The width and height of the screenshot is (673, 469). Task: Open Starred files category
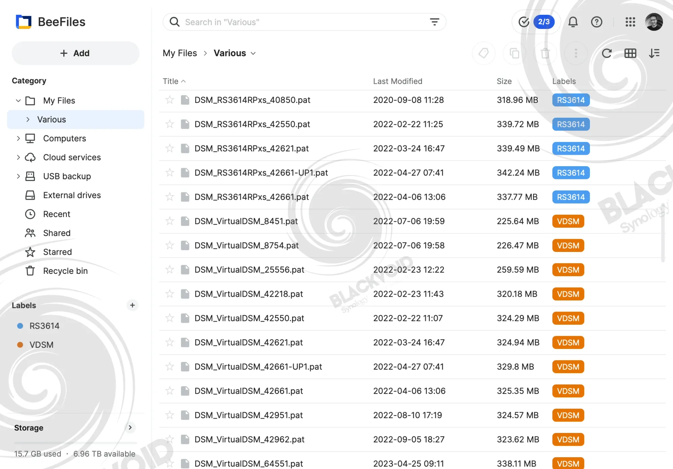pyautogui.click(x=57, y=252)
